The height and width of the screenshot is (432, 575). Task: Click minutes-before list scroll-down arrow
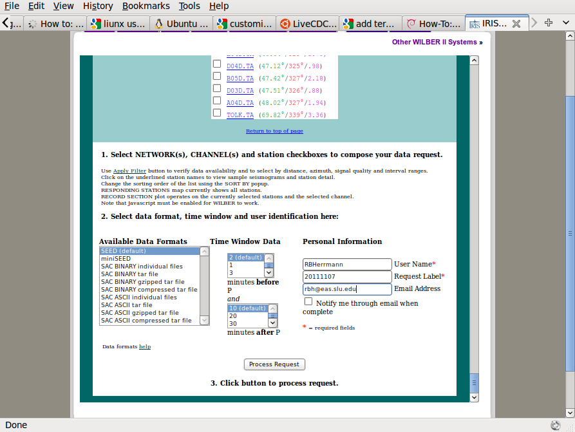click(269, 272)
